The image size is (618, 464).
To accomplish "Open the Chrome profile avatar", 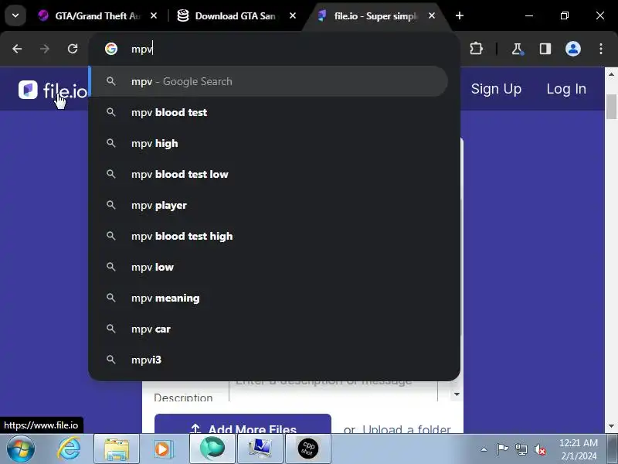I will pos(573,49).
